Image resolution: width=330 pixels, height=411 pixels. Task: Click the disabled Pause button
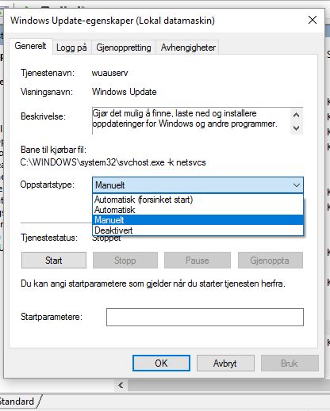pyautogui.click(x=198, y=261)
